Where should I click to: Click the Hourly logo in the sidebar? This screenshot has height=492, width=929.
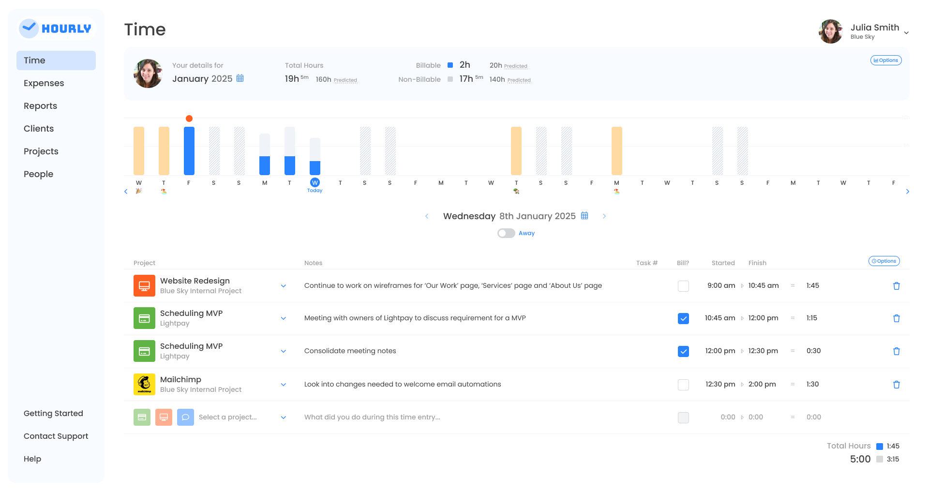click(x=56, y=28)
